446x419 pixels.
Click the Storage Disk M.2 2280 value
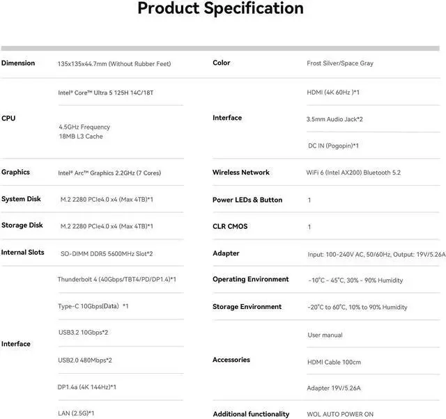click(x=107, y=226)
